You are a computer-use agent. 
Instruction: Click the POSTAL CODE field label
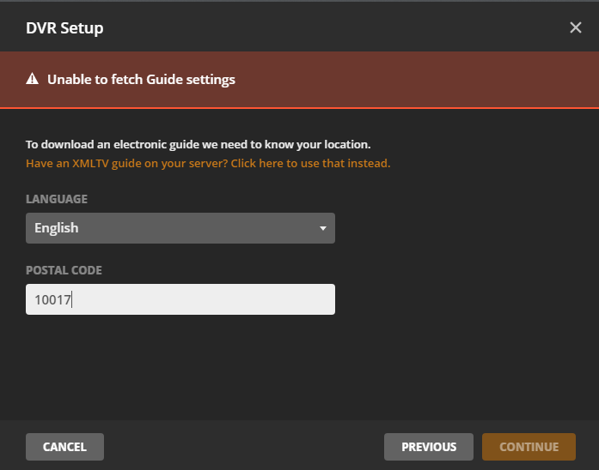pyautogui.click(x=64, y=270)
